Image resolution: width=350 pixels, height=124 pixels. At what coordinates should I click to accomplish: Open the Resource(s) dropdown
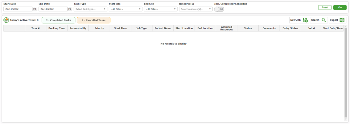(x=196, y=9)
